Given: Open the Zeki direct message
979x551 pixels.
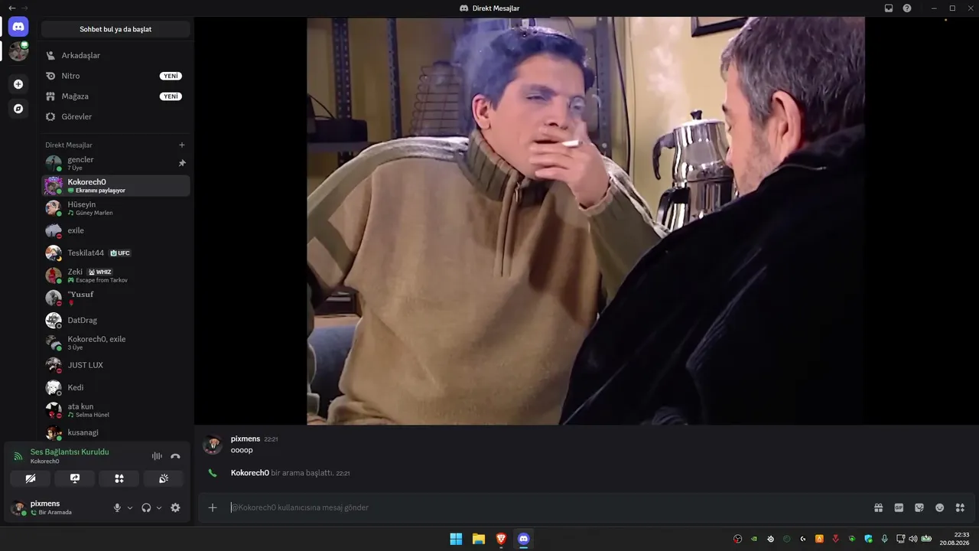Looking at the screenshot, I should pyautogui.click(x=115, y=275).
